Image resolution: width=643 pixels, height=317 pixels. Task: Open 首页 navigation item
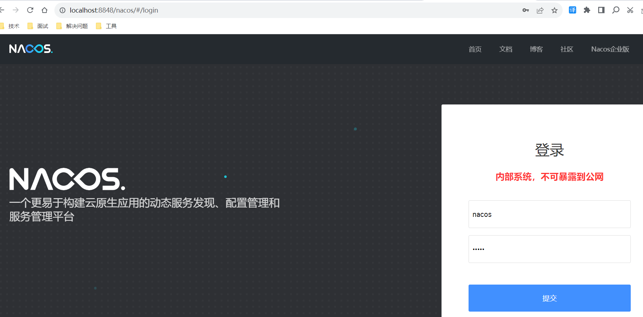click(x=475, y=49)
